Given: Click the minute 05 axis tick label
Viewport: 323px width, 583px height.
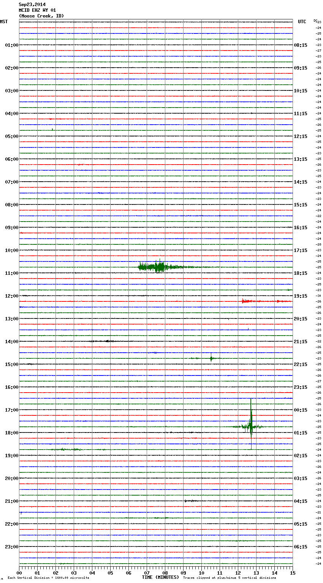Looking at the screenshot, I should click(x=110, y=573).
